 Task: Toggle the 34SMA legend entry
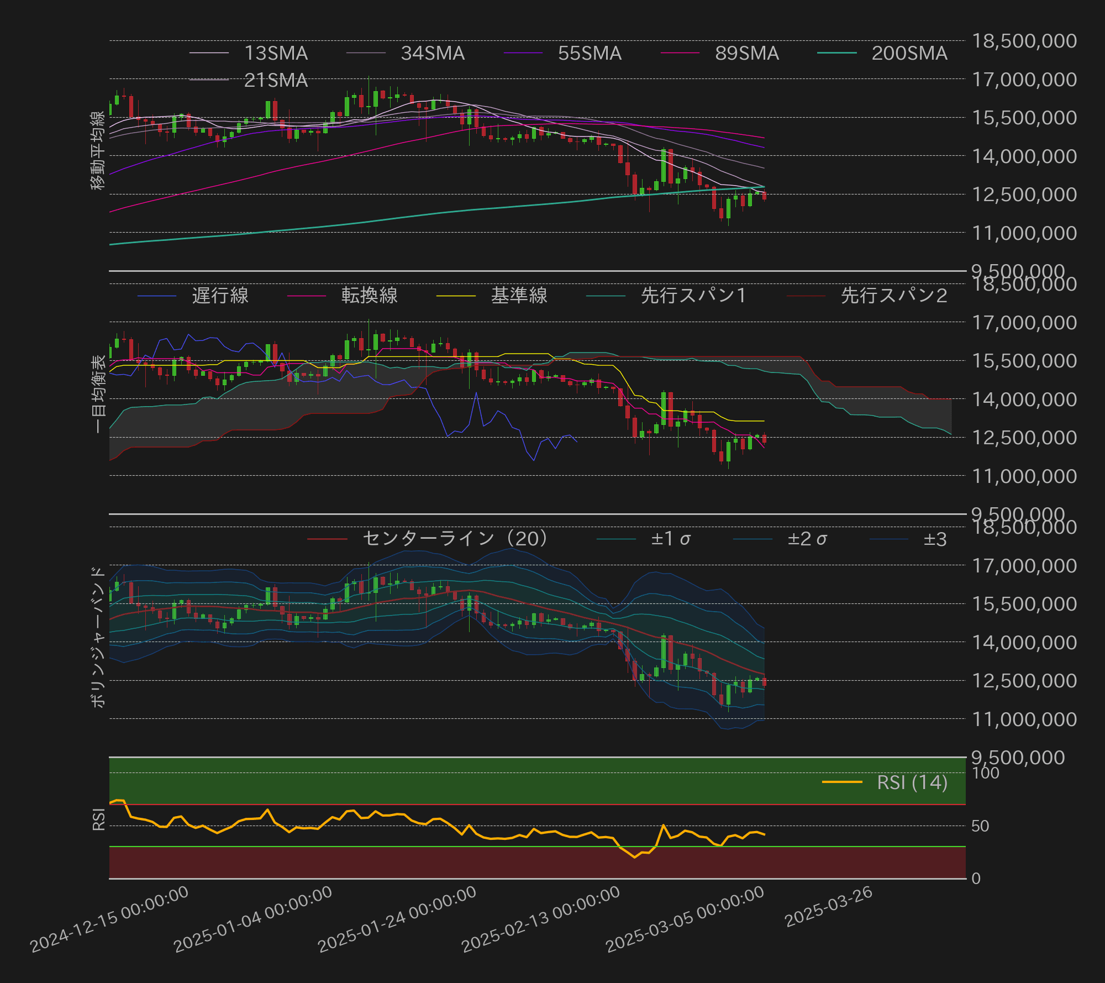432,53
